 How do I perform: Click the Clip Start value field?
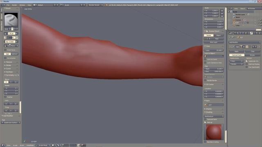tap(214, 69)
